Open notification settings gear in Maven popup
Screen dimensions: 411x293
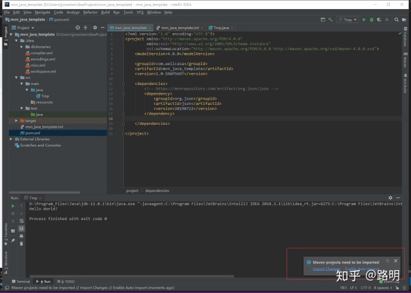[388, 261]
